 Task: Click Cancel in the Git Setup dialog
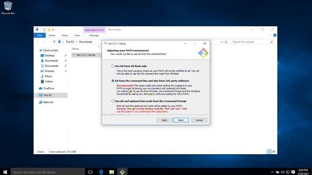coord(199,120)
